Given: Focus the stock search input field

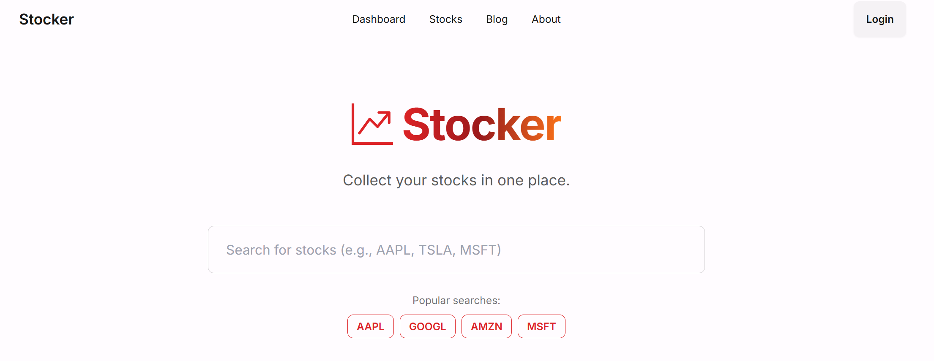Looking at the screenshot, I should pyautogui.click(x=456, y=250).
